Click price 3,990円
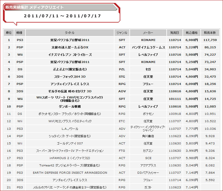The height and width of the screenshot is (191, 223). click(x=192, y=151)
